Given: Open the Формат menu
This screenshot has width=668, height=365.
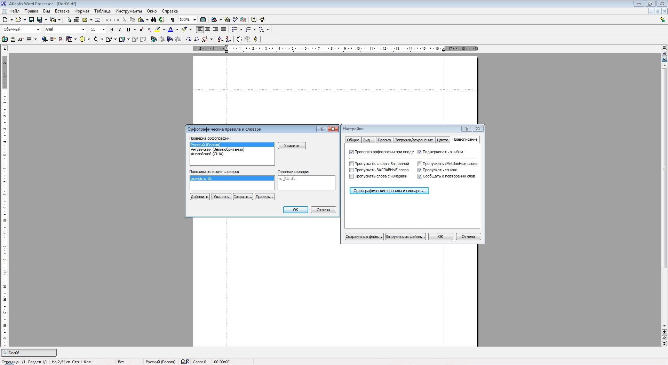Looking at the screenshot, I should pyautogui.click(x=82, y=11).
